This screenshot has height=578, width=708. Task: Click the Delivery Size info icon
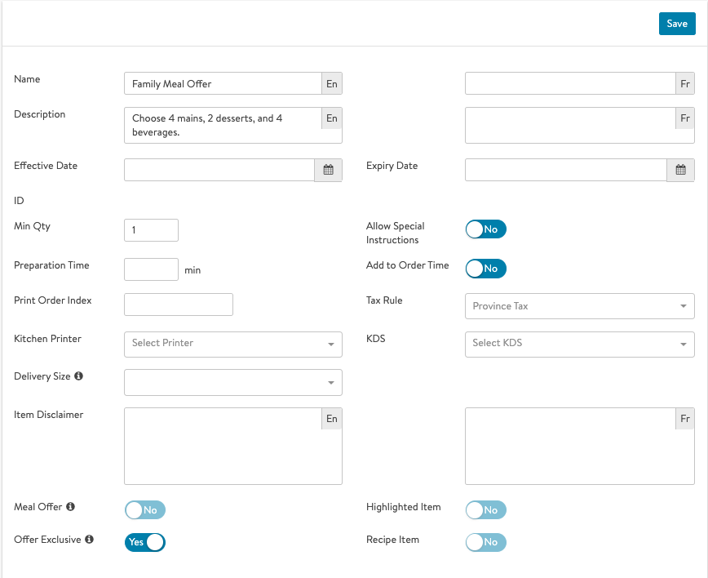[x=78, y=376]
